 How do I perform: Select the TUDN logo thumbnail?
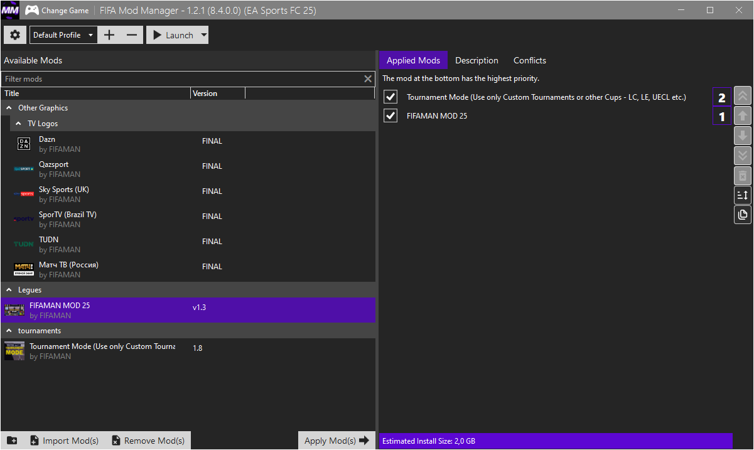[23, 245]
